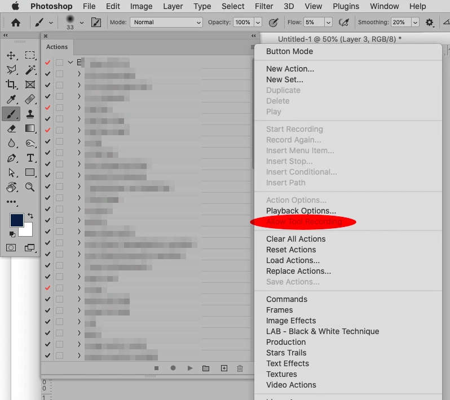Select the Magic Wand tool
The image size is (450, 400).
pyautogui.click(x=30, y=70)
